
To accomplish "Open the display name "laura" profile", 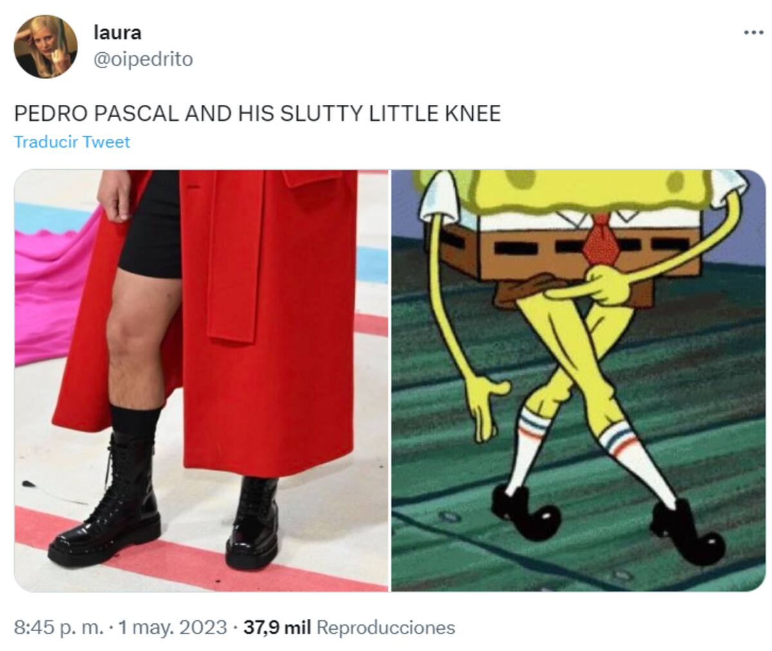I will 117,32.
